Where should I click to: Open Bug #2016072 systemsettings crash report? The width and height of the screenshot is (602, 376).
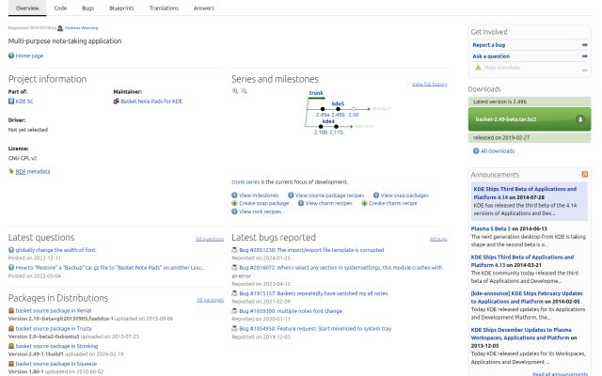click(337, 272)
